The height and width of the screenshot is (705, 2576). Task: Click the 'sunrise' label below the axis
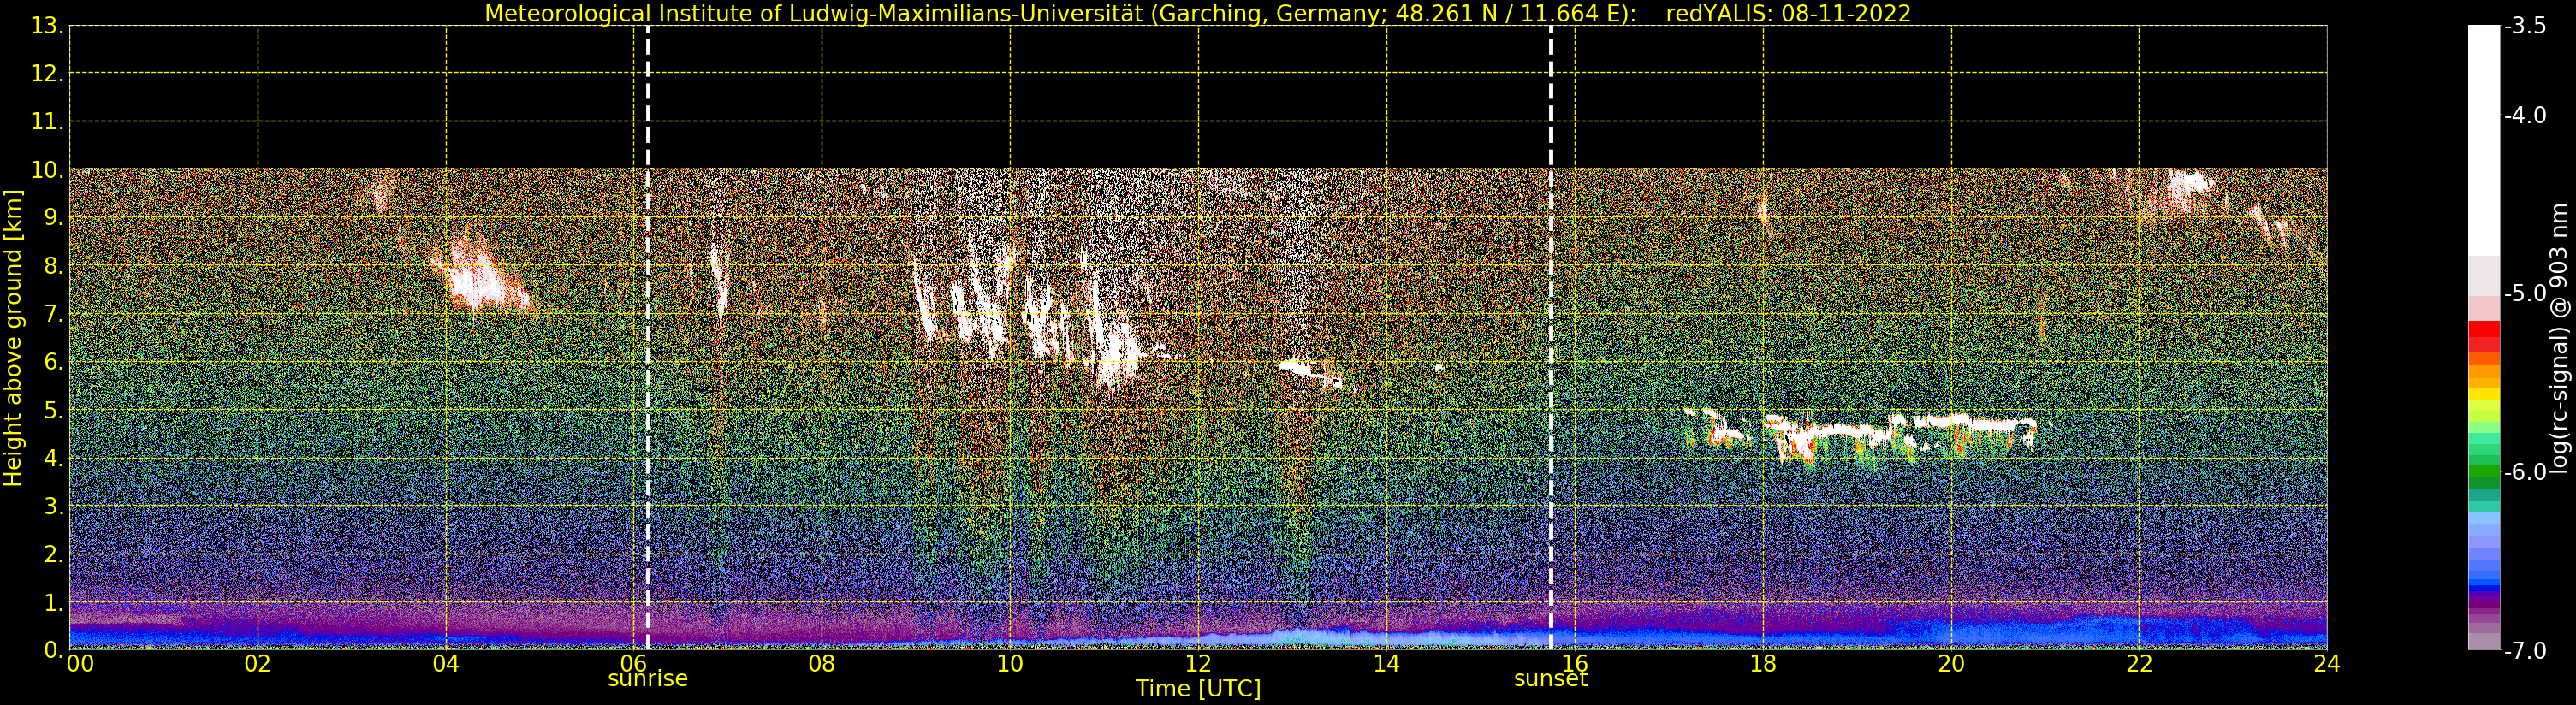point(648,679)
